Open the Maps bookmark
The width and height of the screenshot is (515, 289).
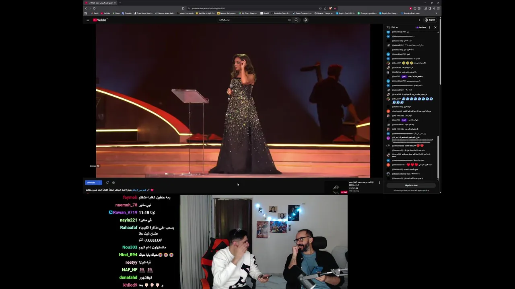tap(117, 13)
